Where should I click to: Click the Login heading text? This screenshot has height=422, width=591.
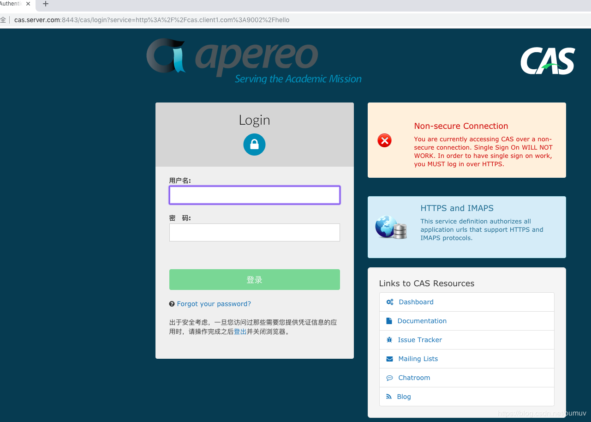pos(254,120)
